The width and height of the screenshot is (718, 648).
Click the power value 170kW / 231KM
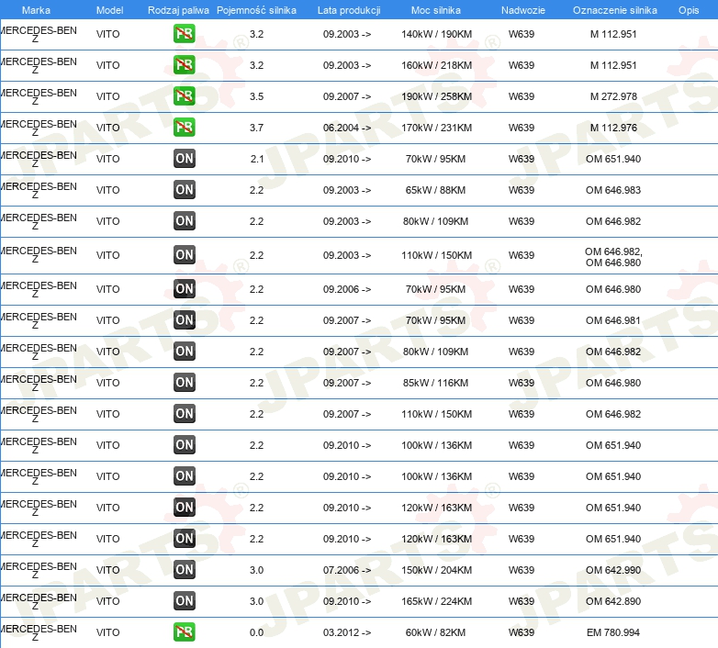pyautogui.click(x=436, y=128)
